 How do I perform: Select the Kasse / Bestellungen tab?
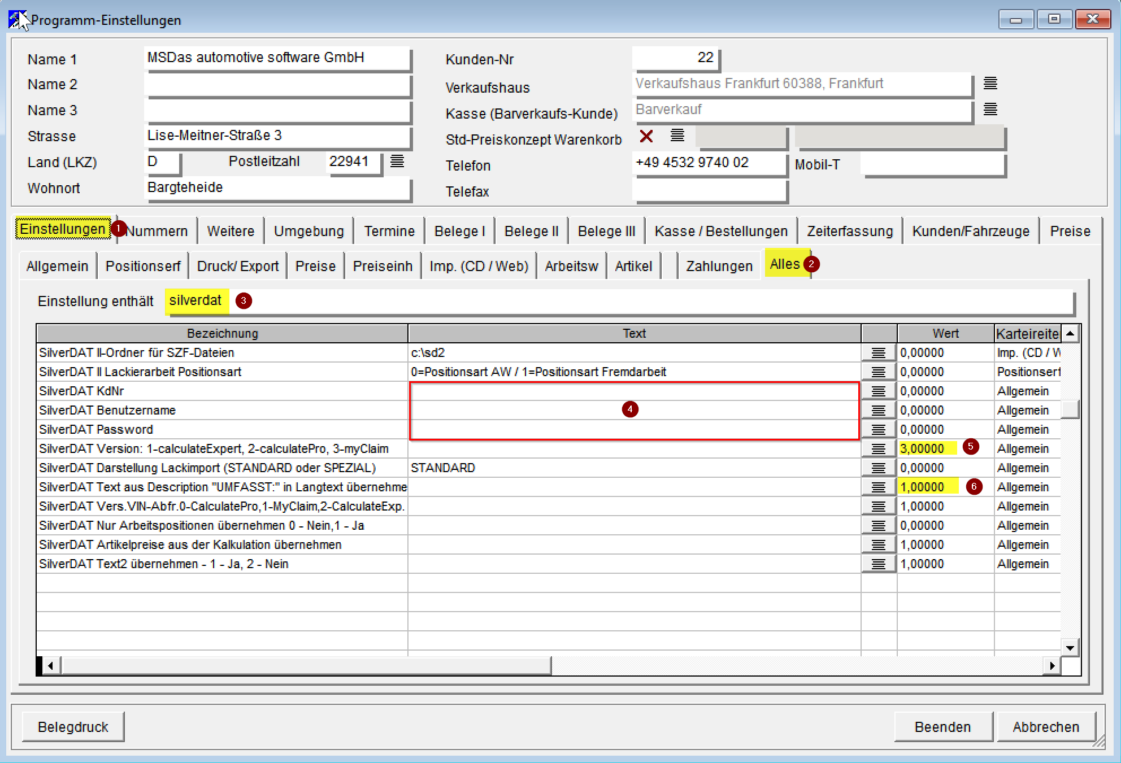tap(720, 231)
